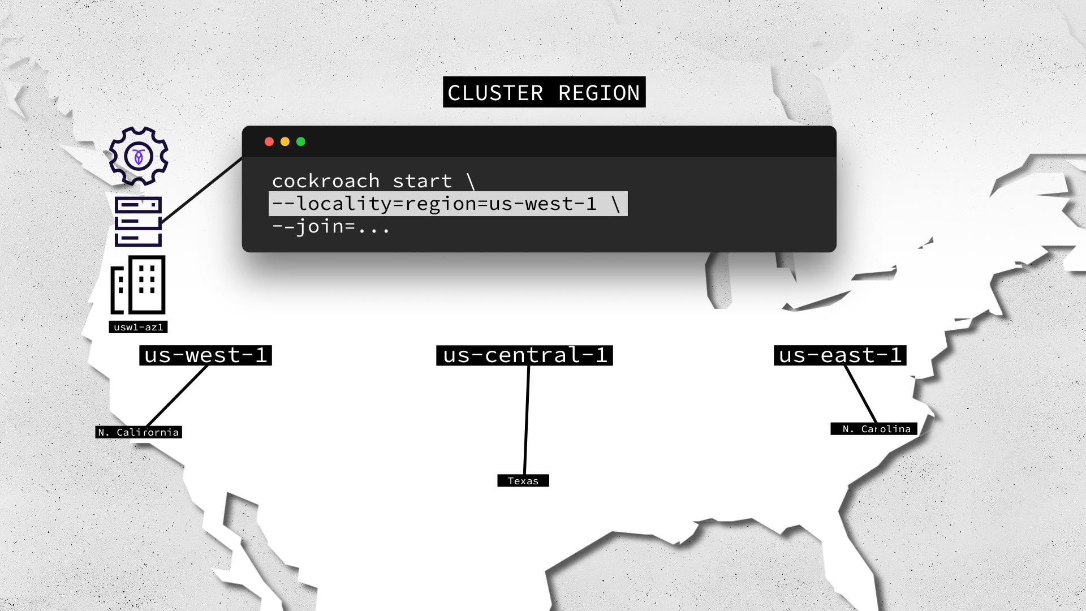1086x611 pixels.
Task: Select the us-east-1 region label
Action: click(x=838, y=354)
